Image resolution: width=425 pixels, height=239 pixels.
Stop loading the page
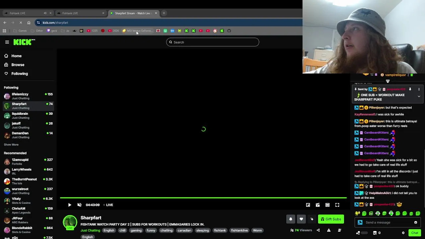pos(21,23)
